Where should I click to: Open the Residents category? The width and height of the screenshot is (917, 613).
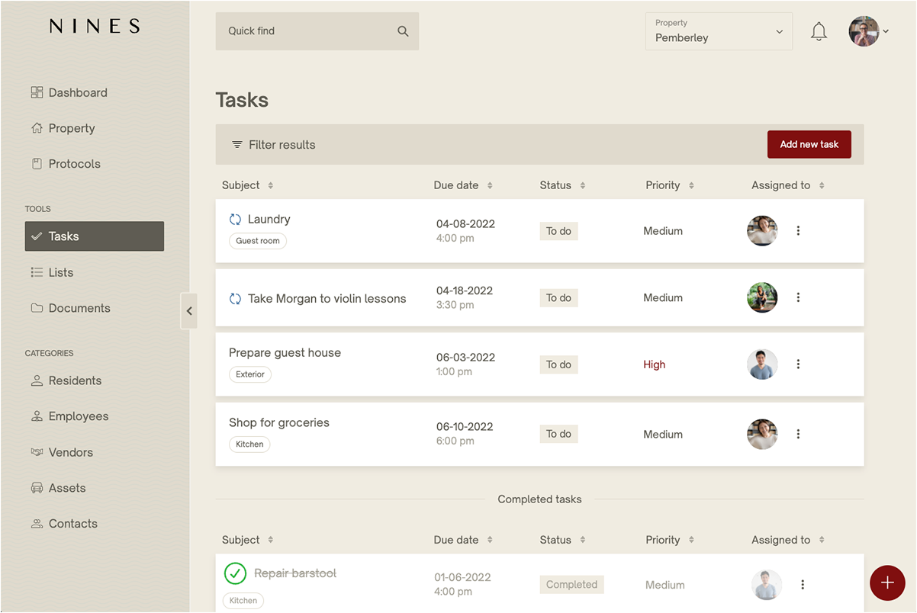pos(75,380)
